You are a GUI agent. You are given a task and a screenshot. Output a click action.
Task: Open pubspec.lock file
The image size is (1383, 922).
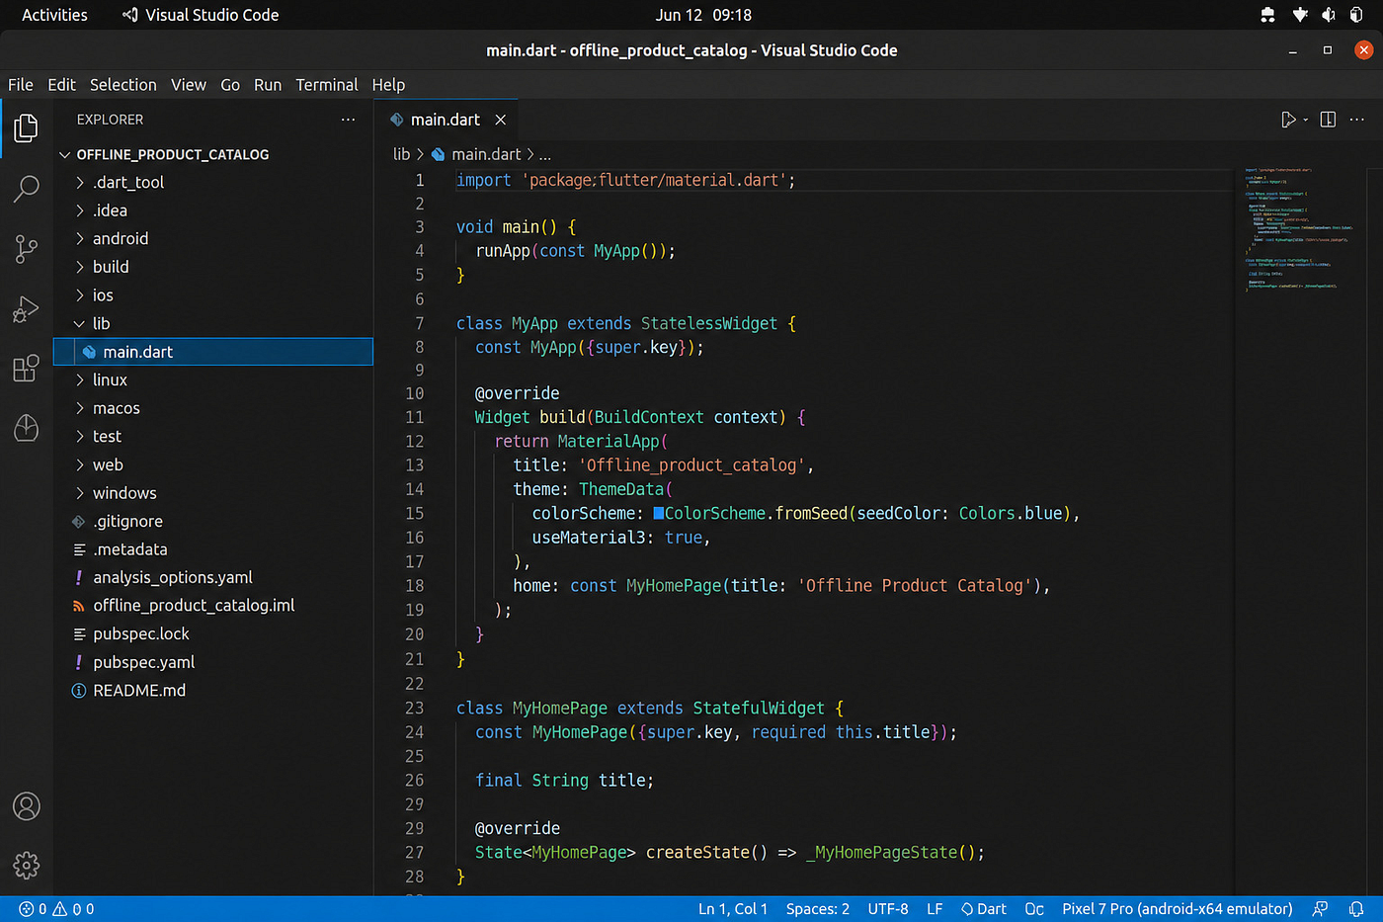pos(212,634)
